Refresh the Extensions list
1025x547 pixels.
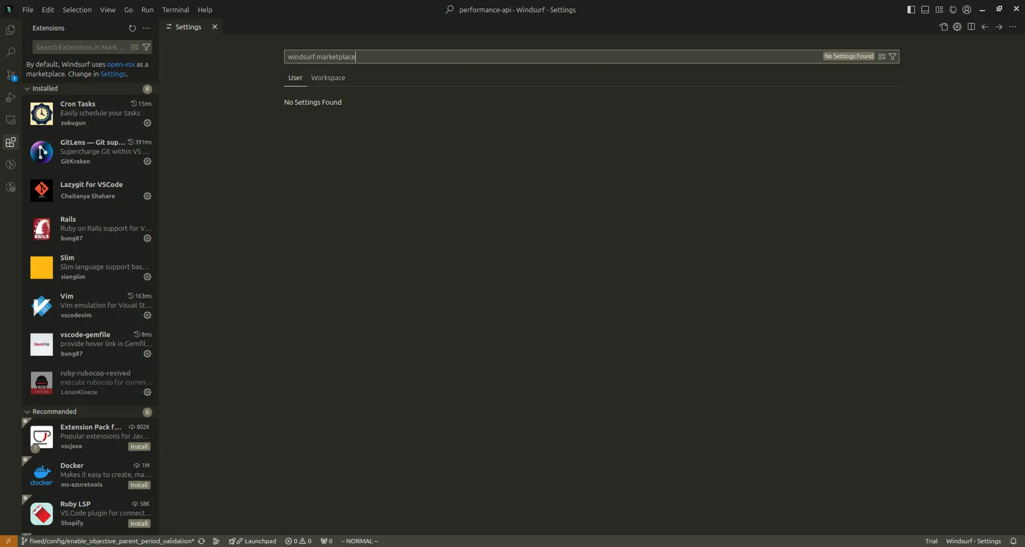132,28
